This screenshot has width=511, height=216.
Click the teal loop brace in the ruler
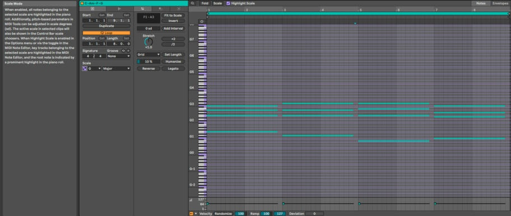pos(358,13)
